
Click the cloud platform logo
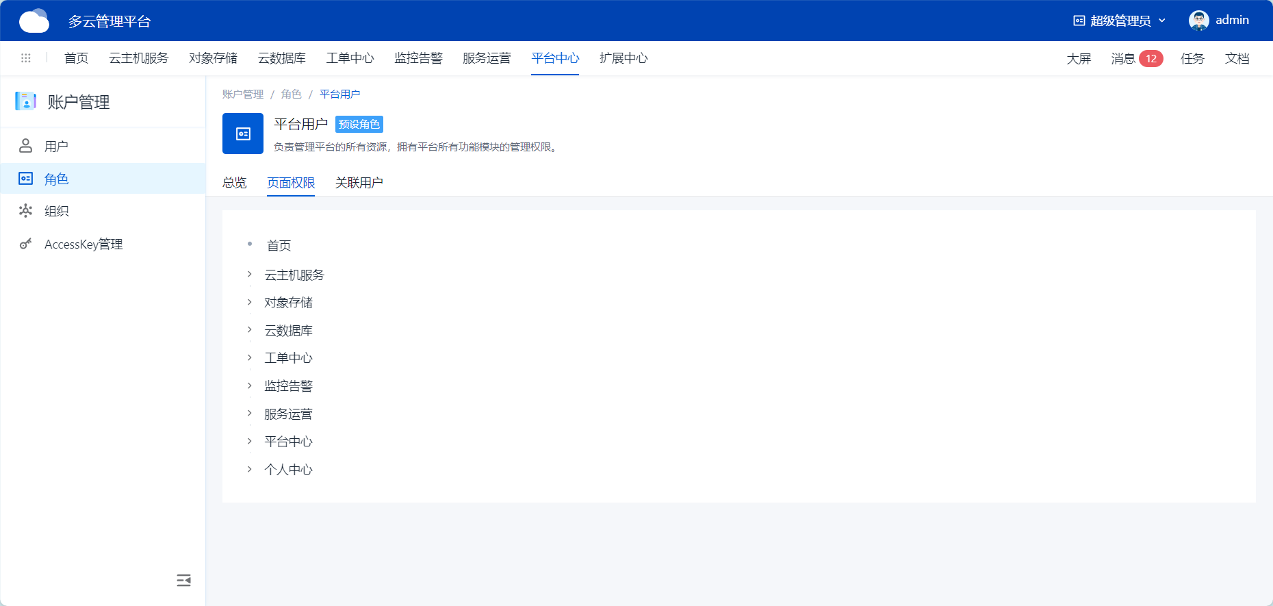pos(34,21)
